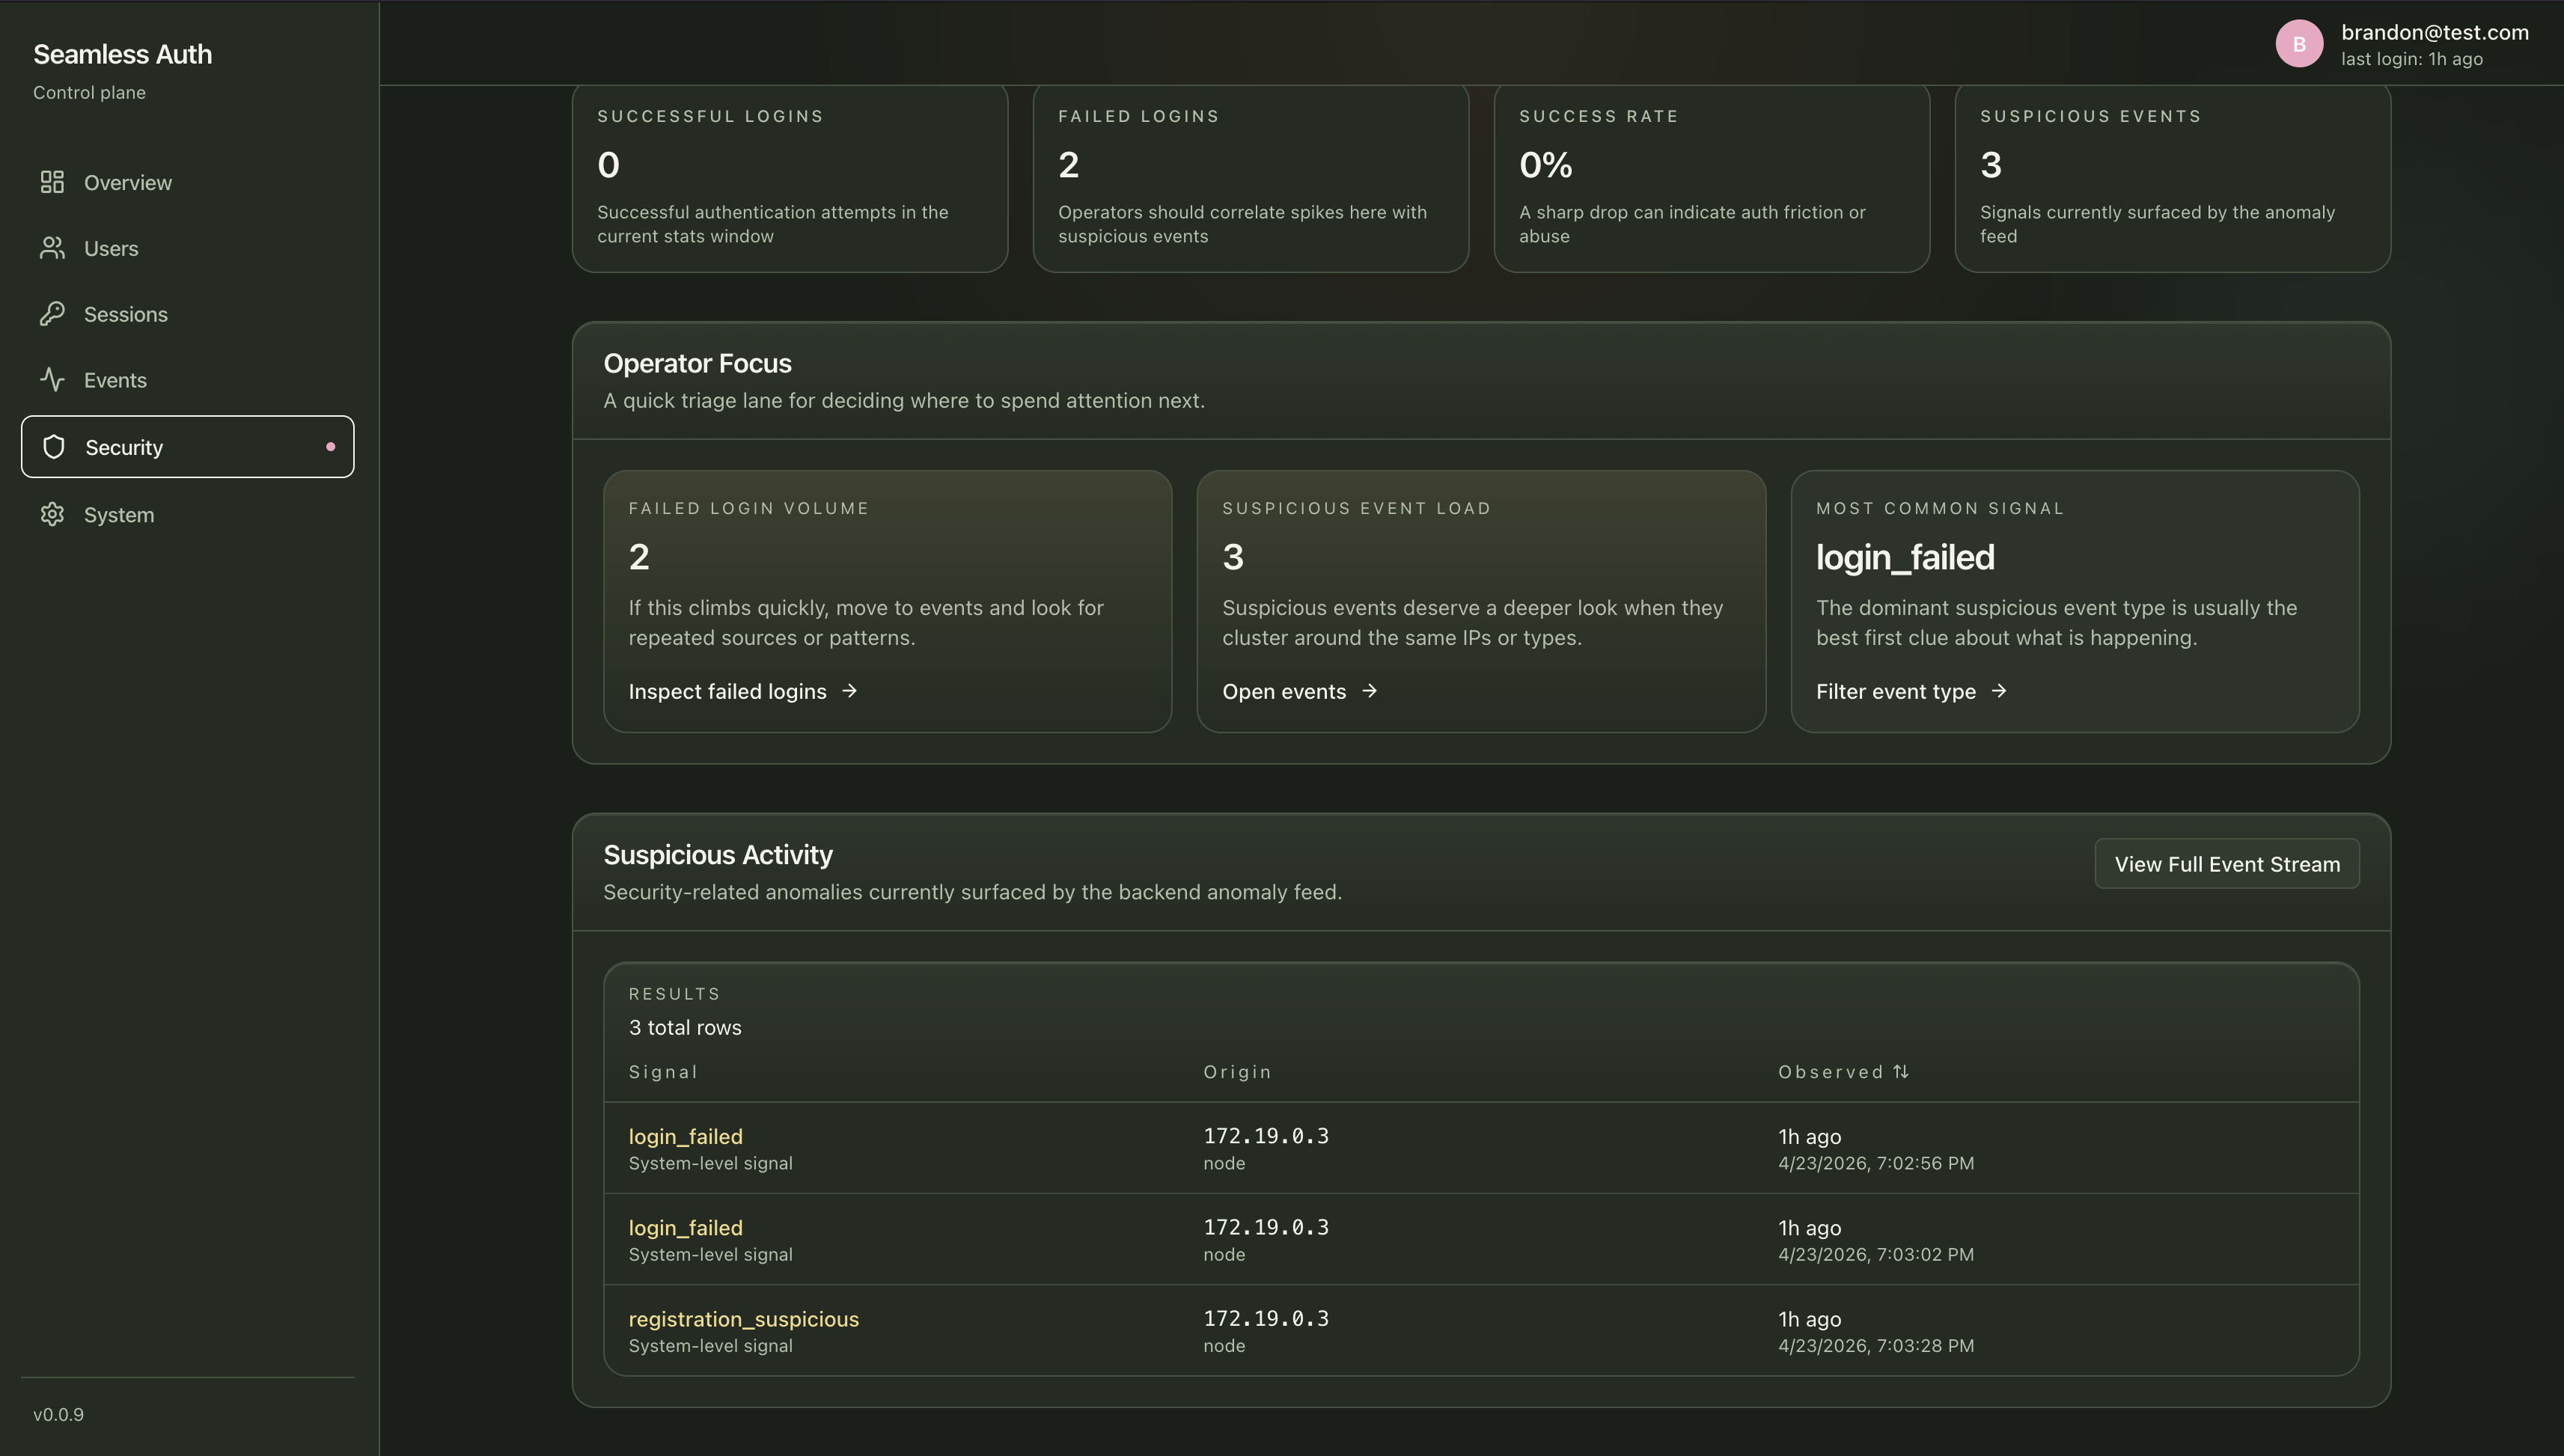Click the 3 total rows text
The height and width of the screenshot is (1456, 2564).
coord(685,1027)
